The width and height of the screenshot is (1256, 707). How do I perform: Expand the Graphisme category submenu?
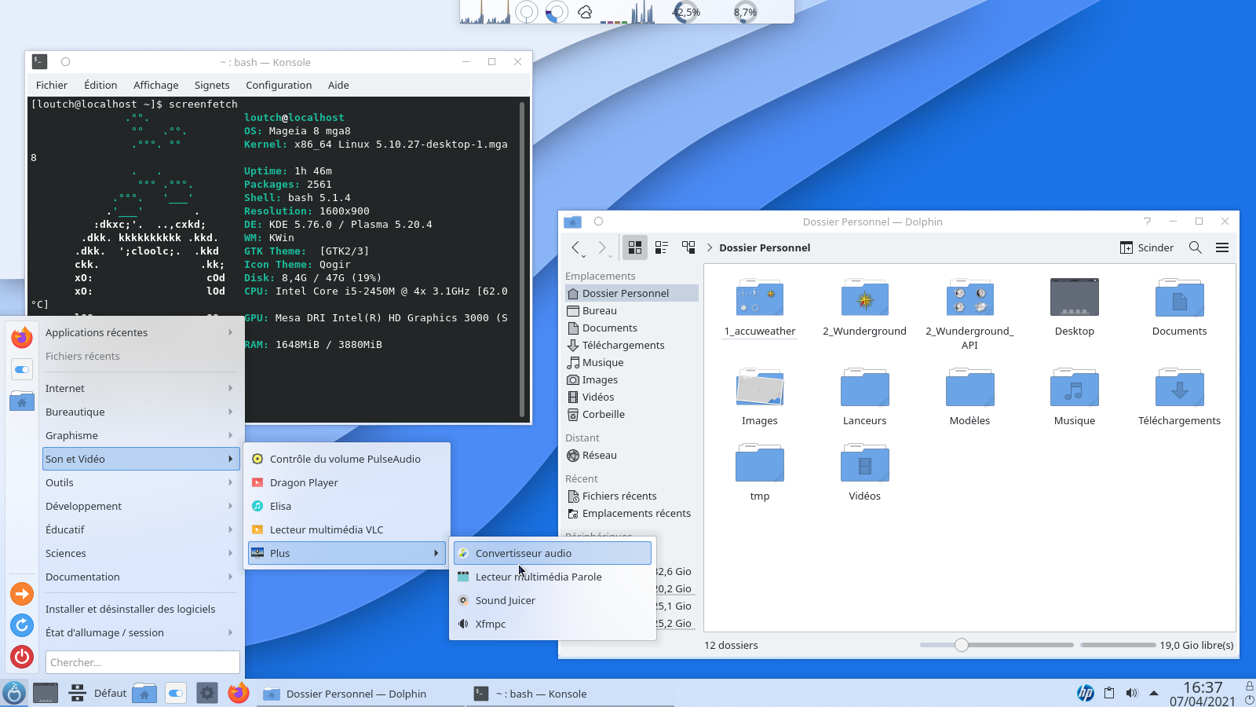tap(140, 435)
